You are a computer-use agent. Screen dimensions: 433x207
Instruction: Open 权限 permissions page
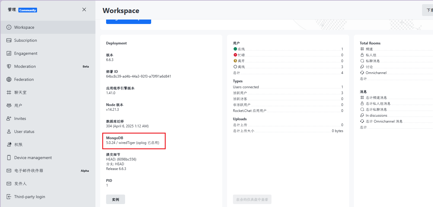[48, 145]
